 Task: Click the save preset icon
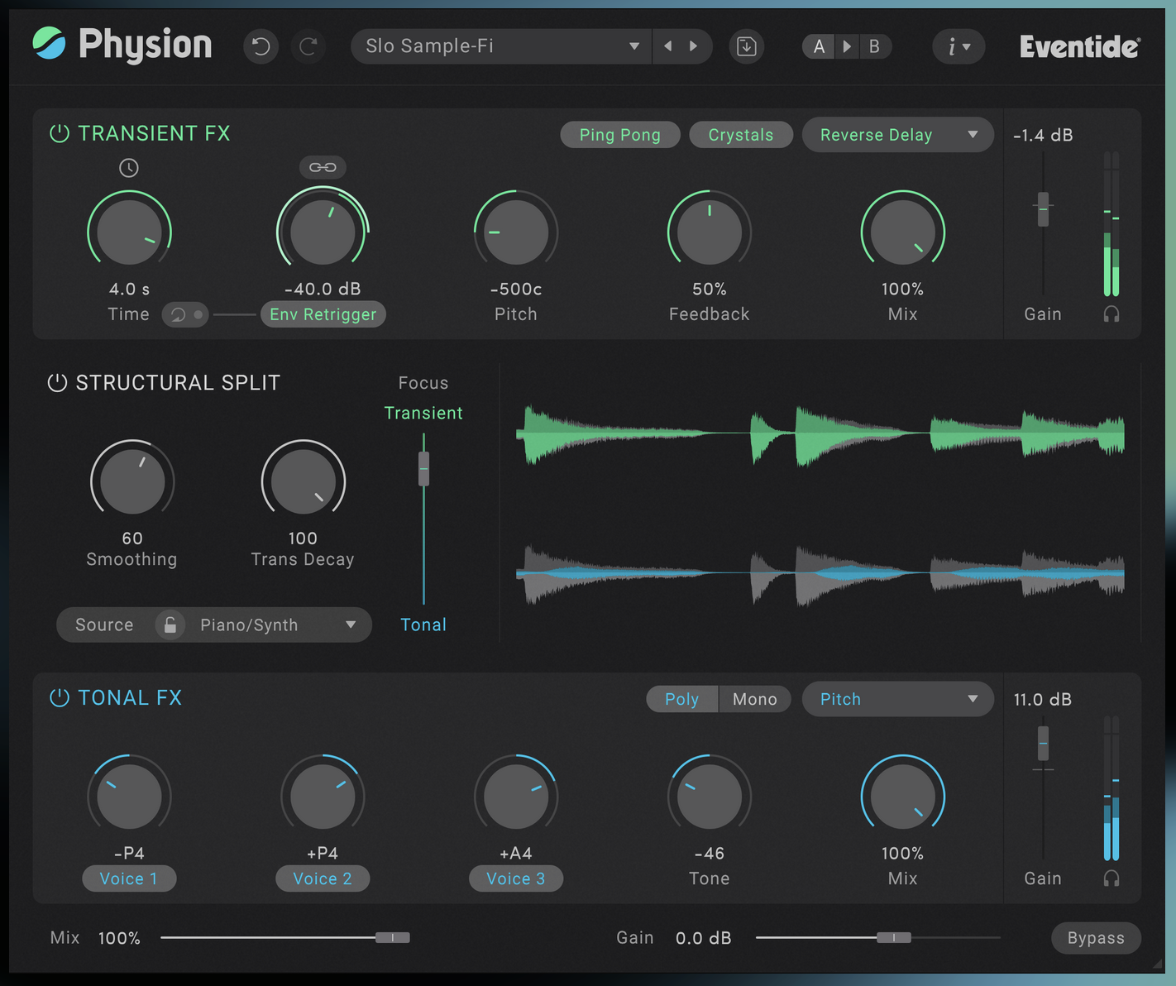(x=746, y=46)
